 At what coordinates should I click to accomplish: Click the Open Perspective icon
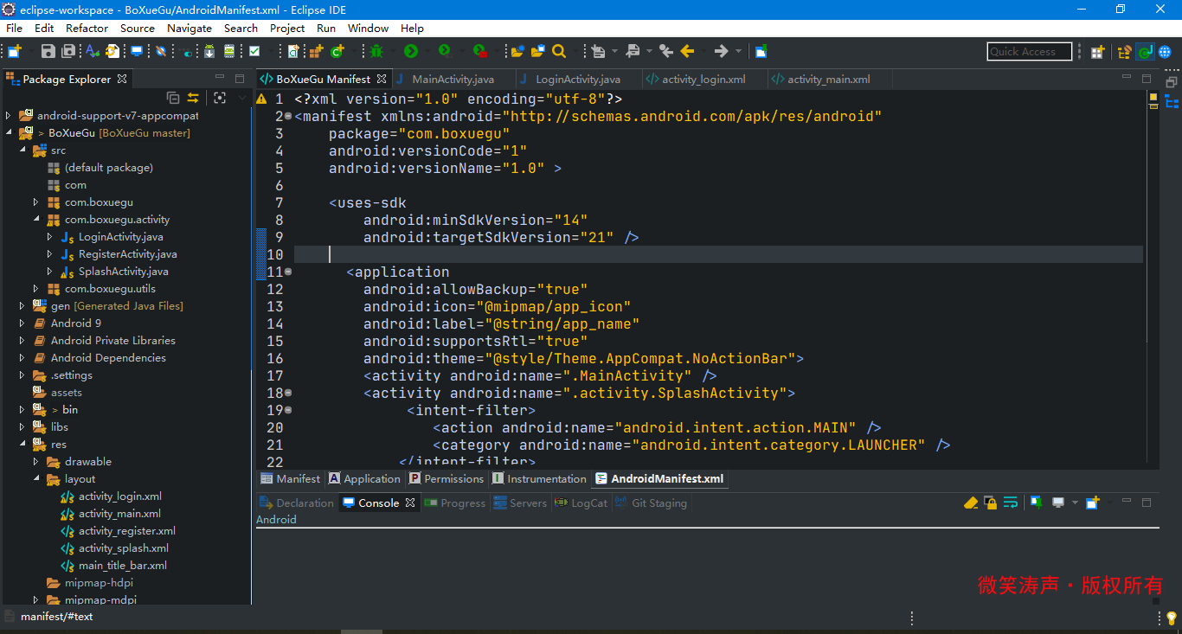[1097, 52]
